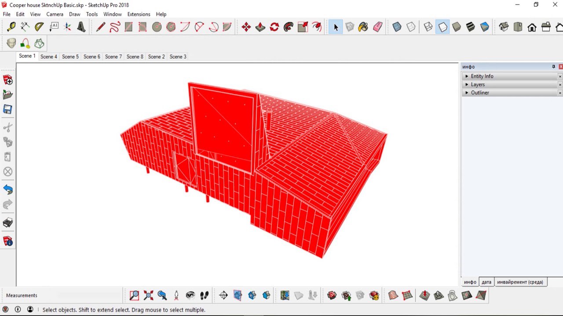Select the 3D Text tool
The image size is (563, 316).
tap(81, 27)
